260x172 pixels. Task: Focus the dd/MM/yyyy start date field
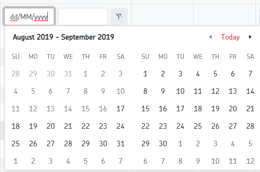(29, 17)
